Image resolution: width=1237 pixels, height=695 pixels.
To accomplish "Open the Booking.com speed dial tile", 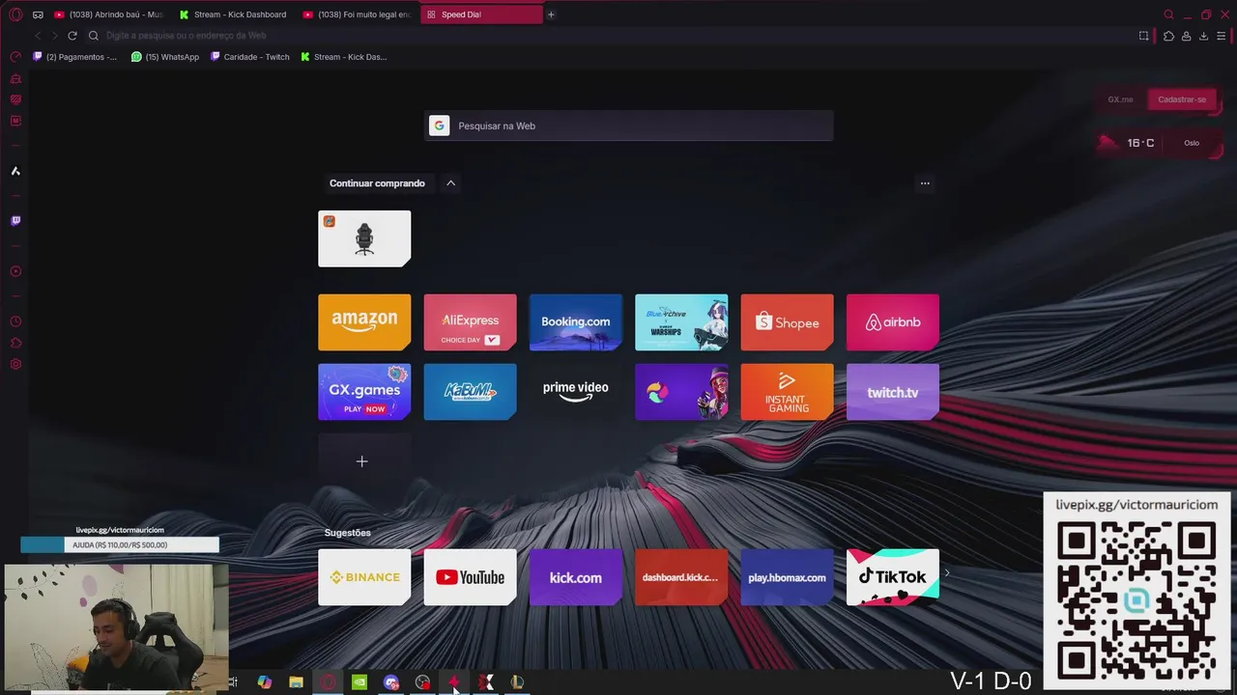I will click(576, 322).
